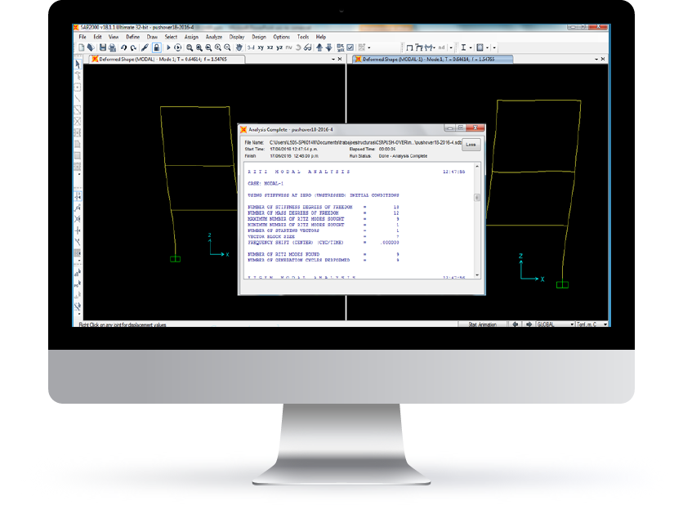Click the Perspective Toggle glasses icon
Screen dimensions: 683x523
pos(307,47)
